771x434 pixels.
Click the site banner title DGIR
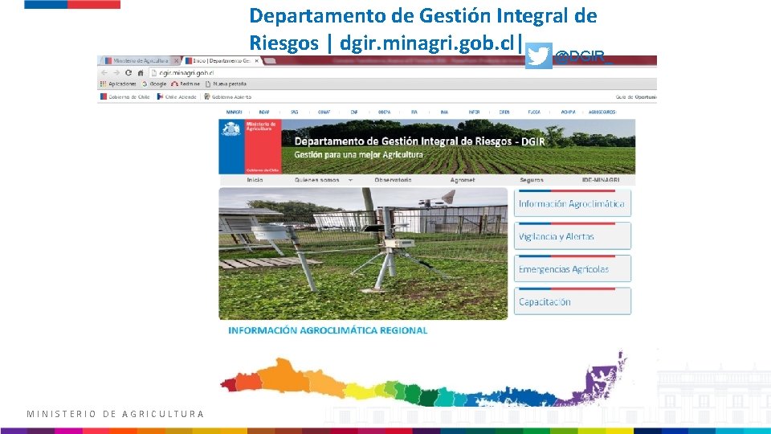coord(419,141)
